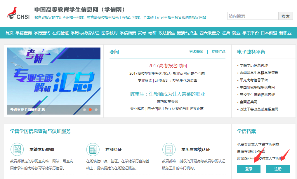Viewport: 297px width, 179px height.
Task: Click the 学信档案 section heading
Action: 246,131
